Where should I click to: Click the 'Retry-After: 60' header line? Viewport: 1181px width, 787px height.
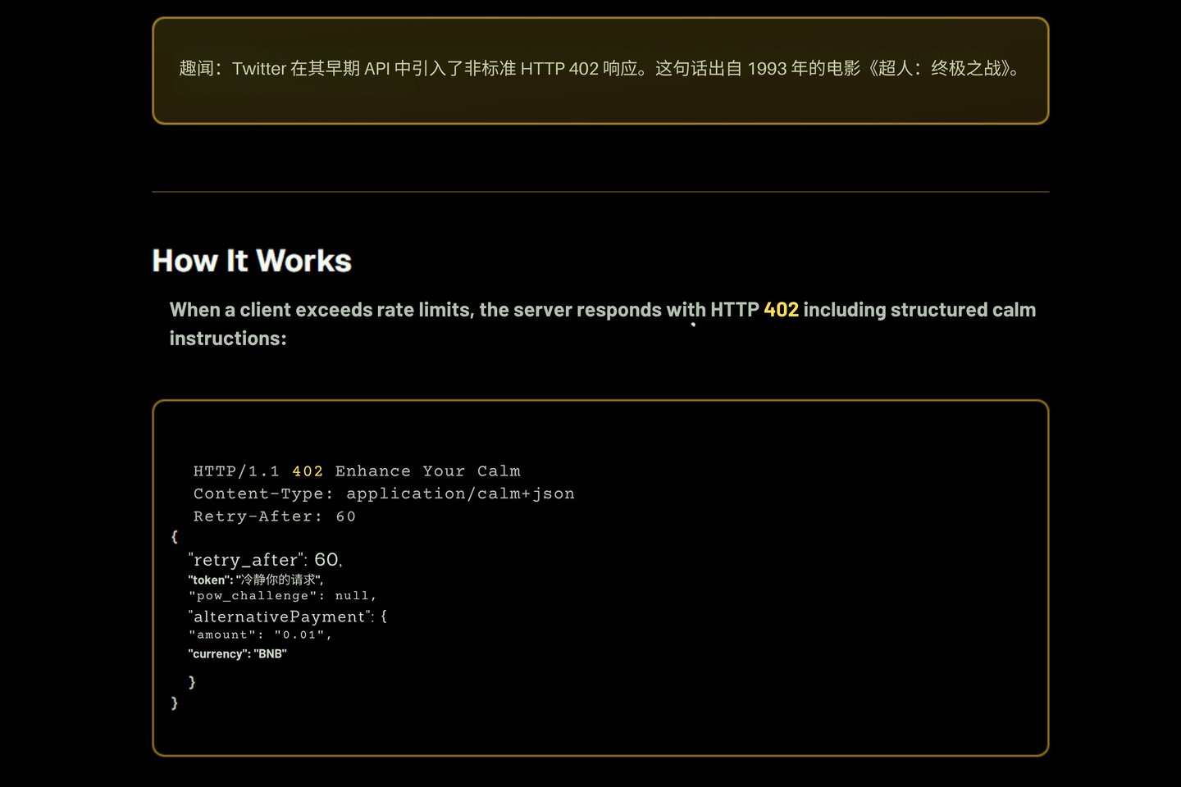tap(275, 516)
